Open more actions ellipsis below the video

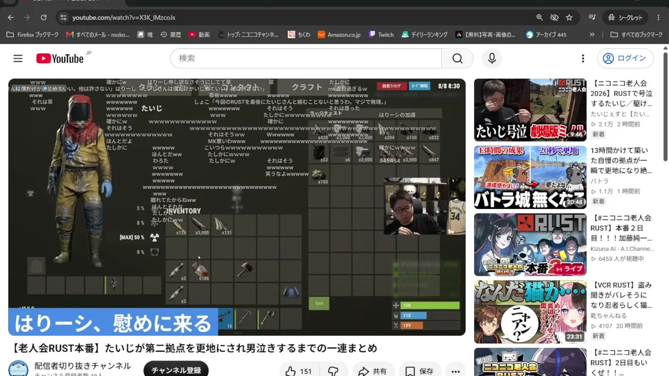point(456,371)
